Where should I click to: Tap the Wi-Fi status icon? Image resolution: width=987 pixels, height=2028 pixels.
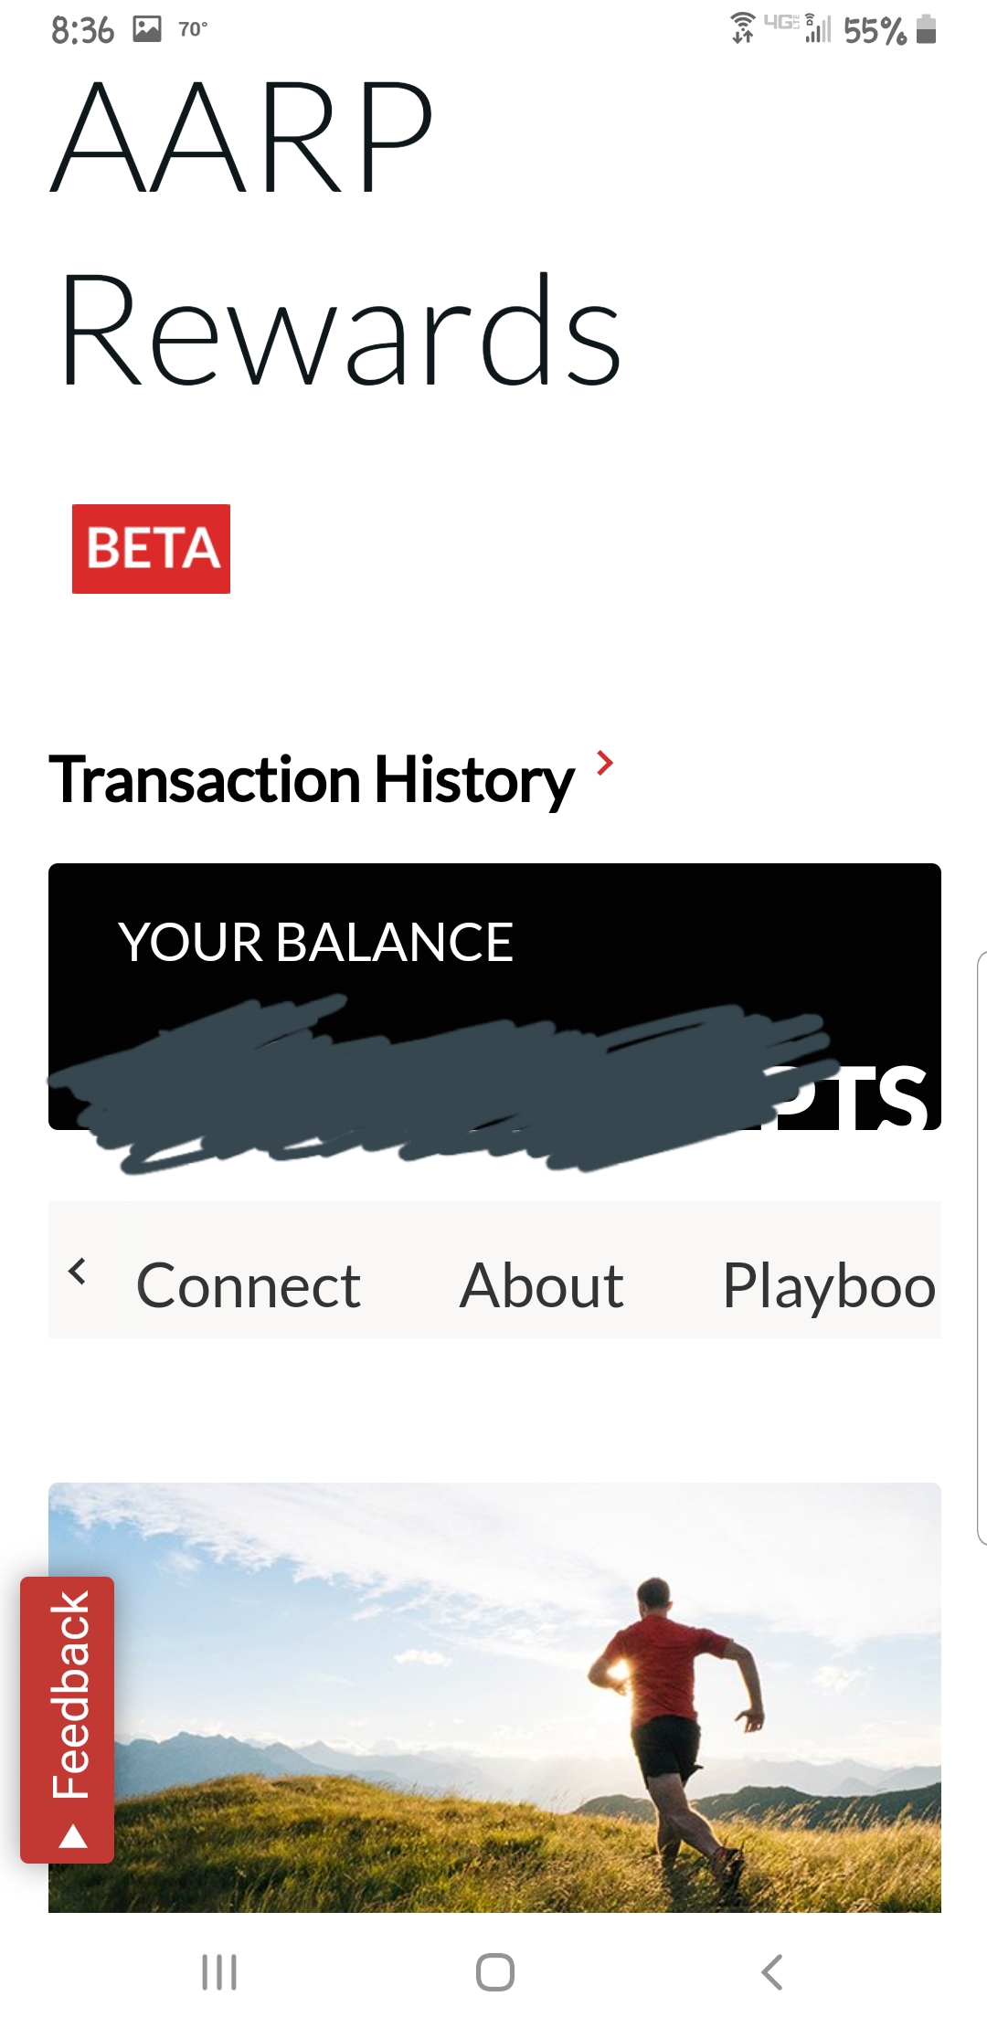click(743, 28)
